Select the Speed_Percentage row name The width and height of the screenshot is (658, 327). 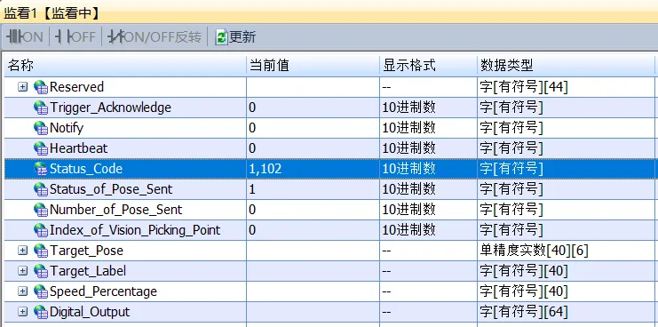click(103, 291)
